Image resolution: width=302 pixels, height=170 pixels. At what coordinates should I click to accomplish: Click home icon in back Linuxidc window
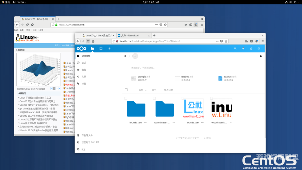[x=32, y=24]
